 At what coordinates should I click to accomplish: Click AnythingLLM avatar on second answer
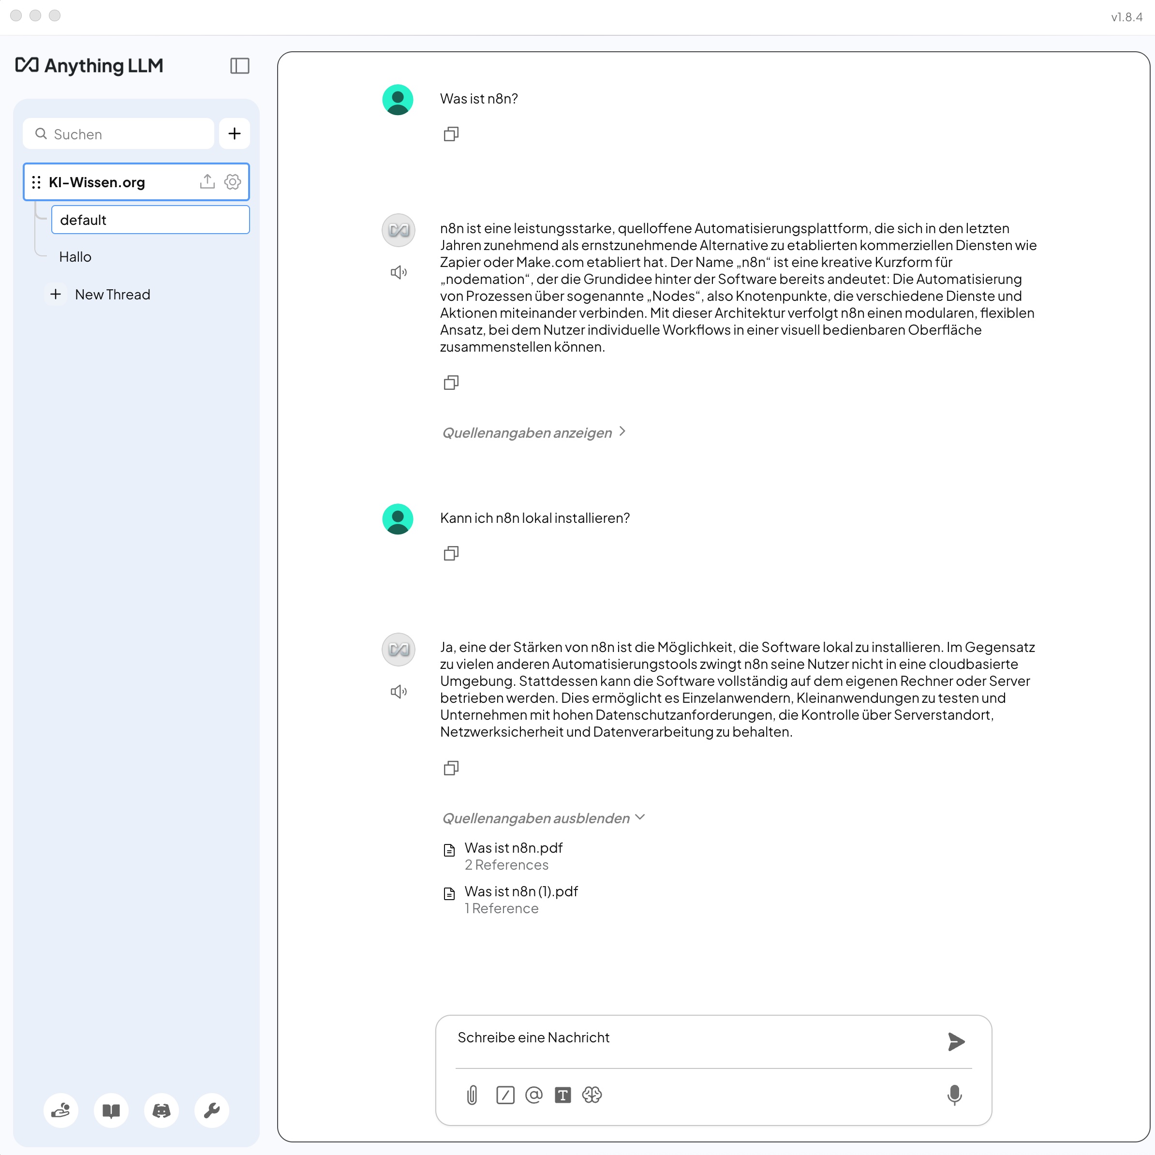[399, 649]
